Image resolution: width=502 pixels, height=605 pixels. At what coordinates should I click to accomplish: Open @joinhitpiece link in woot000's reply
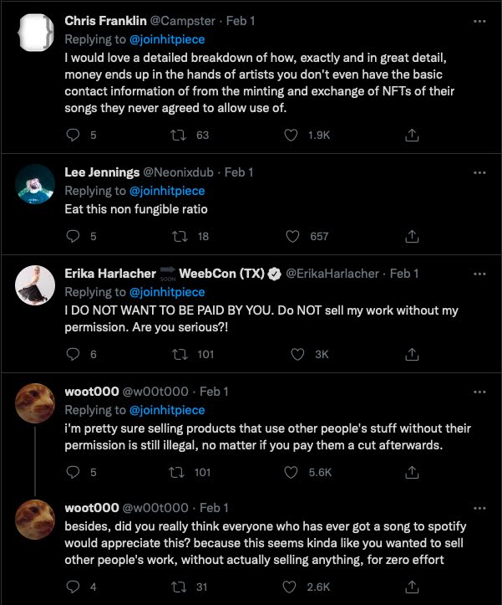pos(165,410)
